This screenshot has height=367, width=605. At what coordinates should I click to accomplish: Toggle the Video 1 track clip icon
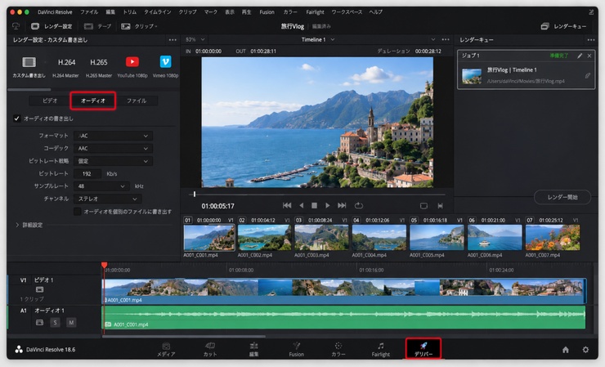click(x=39, y=289)
